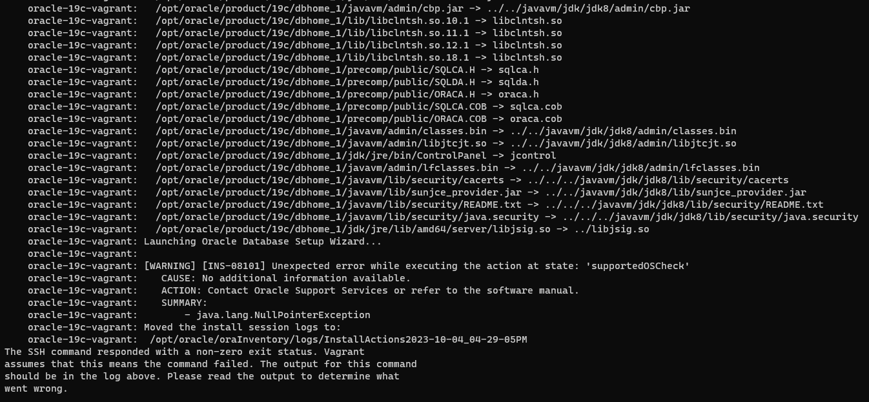The image size is (869, 402).
Task: Click the 'CAUSE: No additional information available.' line
Action: click(285, 278)
